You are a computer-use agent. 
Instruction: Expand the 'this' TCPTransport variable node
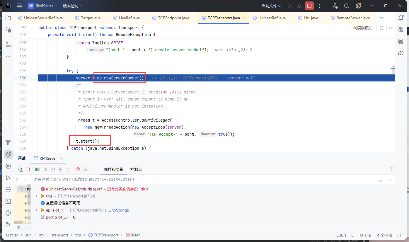click(36, 196)
